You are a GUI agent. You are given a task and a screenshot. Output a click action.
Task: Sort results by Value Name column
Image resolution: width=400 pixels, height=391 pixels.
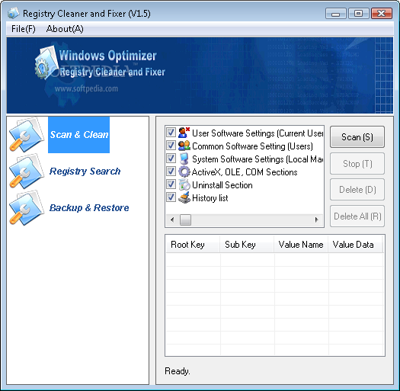pos(301,245)
